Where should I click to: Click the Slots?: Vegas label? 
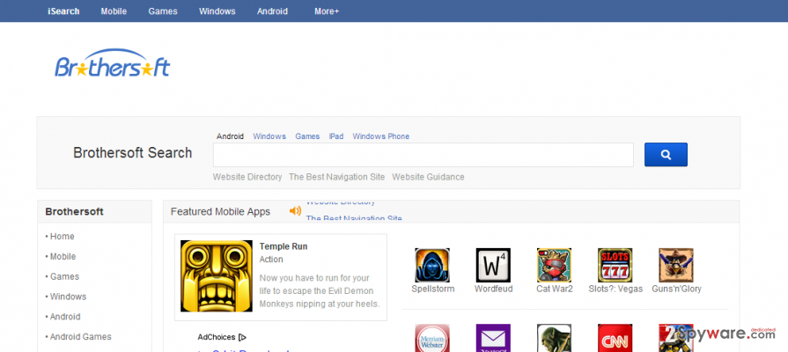pos(615,289)
